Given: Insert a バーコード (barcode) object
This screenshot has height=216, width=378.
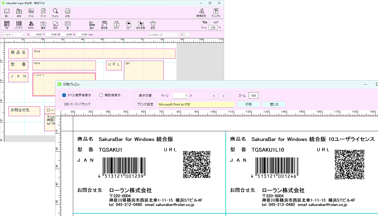Looking at the screenshot, I should tap(19, 25).
